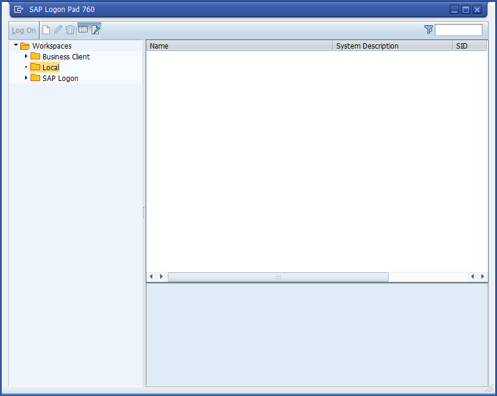Sort by the System Description column header

pyautogui.click(x=391, y=46)
